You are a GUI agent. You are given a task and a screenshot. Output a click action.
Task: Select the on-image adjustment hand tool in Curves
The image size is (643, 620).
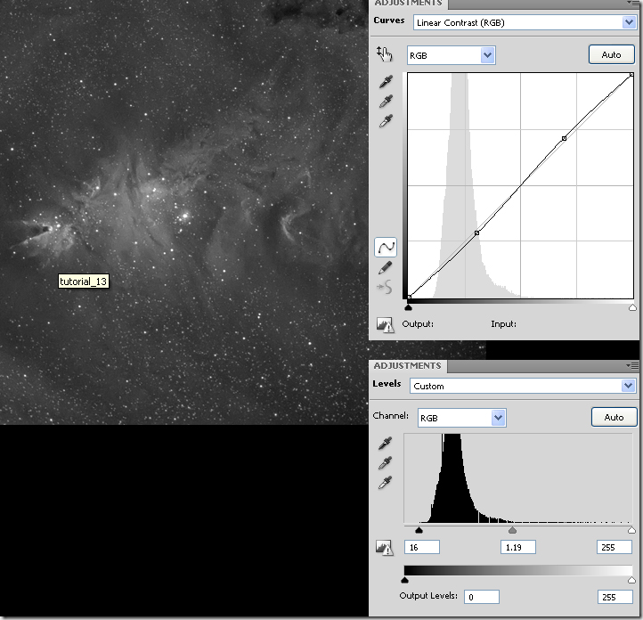[x=384, y=54]
